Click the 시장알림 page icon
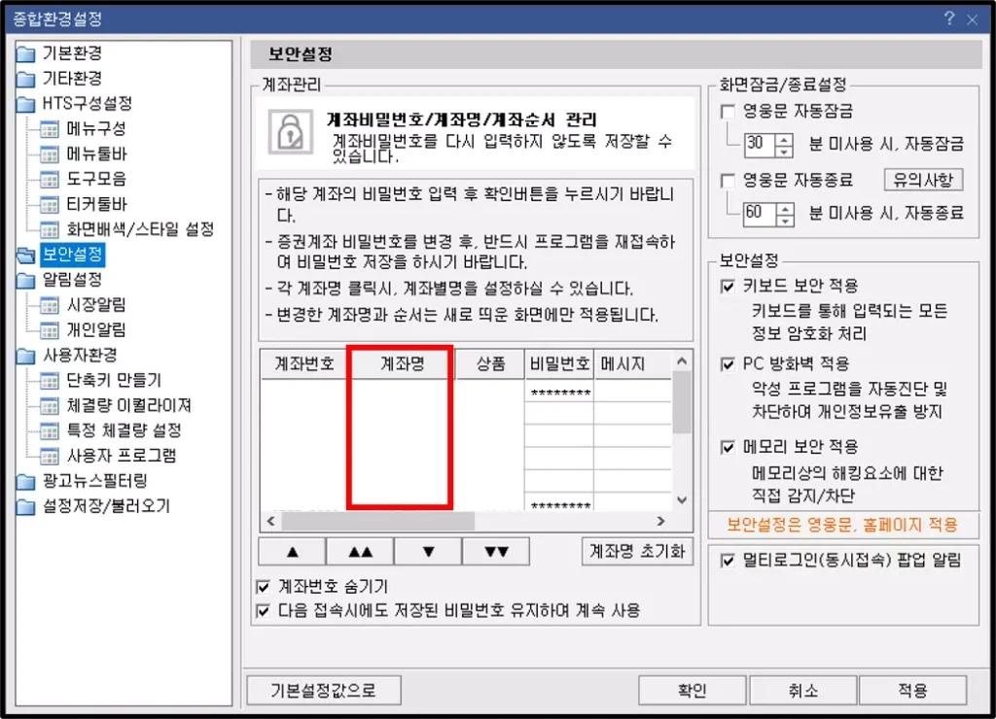 [50, 305]
